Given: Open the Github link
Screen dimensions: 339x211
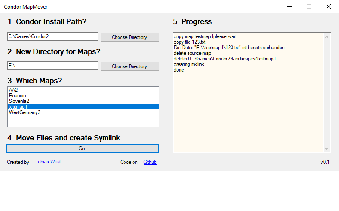Looking at the screenshot, I should pyautogui.click(x=150, y=162).
